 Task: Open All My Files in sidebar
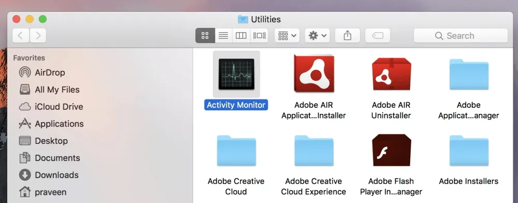[x=49, y=90]
